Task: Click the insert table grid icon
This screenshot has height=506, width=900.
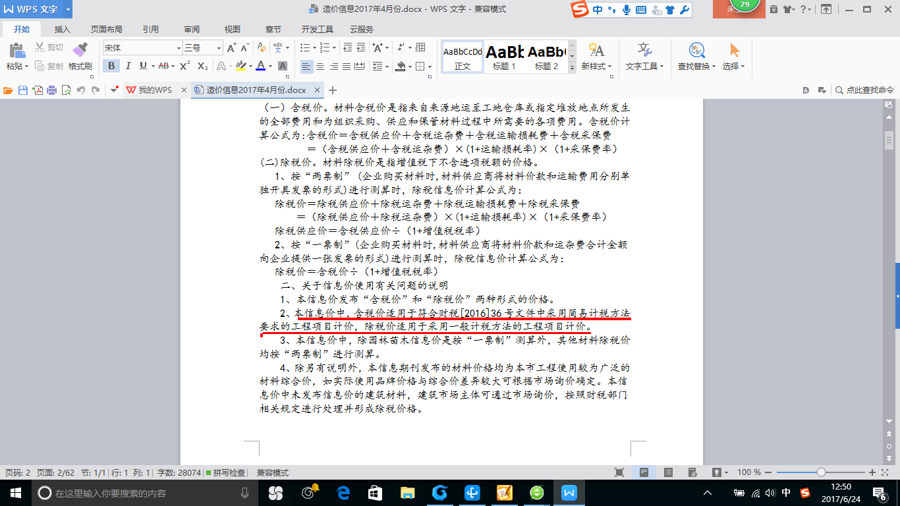Action: (x=420, y=47)
